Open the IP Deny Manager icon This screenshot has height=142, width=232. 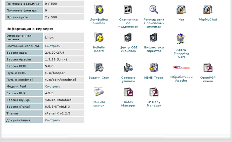click(x=154, y=92)
